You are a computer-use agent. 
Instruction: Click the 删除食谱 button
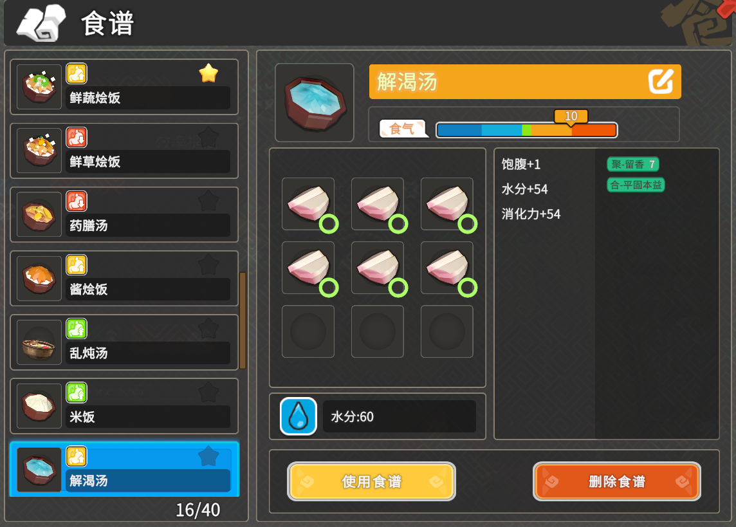tap(617, 481)
